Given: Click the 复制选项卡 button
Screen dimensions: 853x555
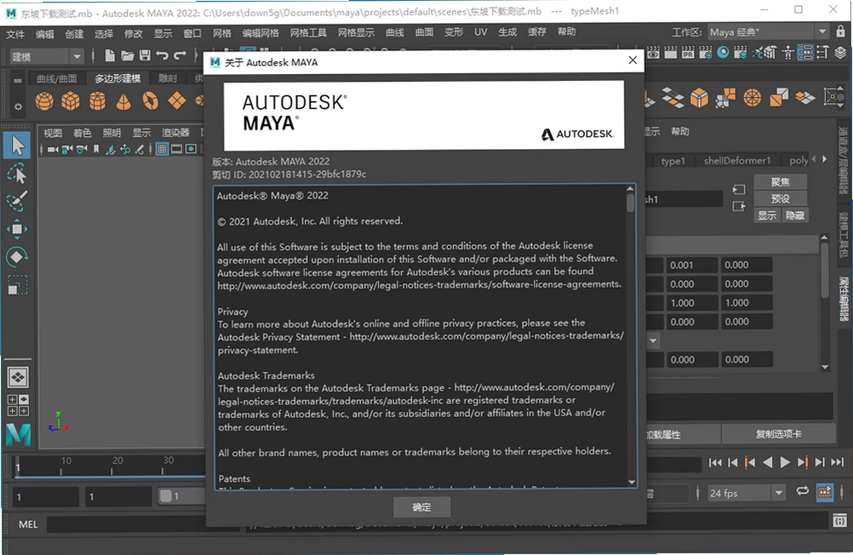Looking at the screenshot, I should (778, 434).
